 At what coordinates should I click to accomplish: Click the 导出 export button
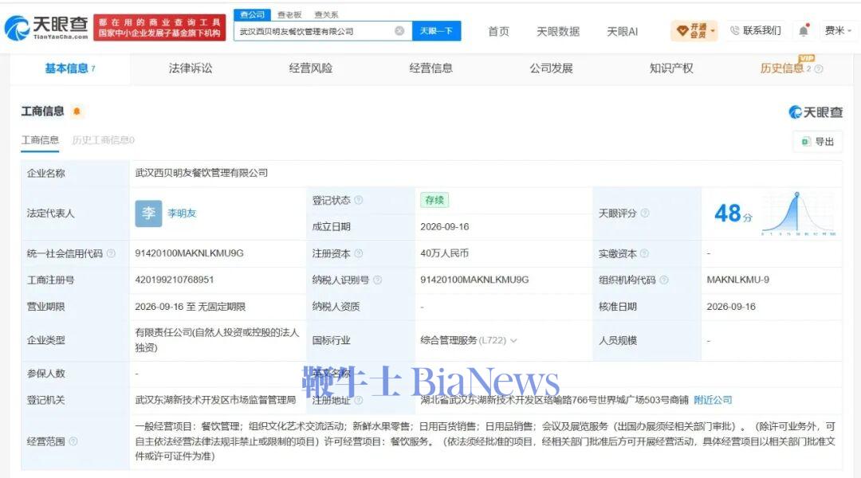coord(818,142)
